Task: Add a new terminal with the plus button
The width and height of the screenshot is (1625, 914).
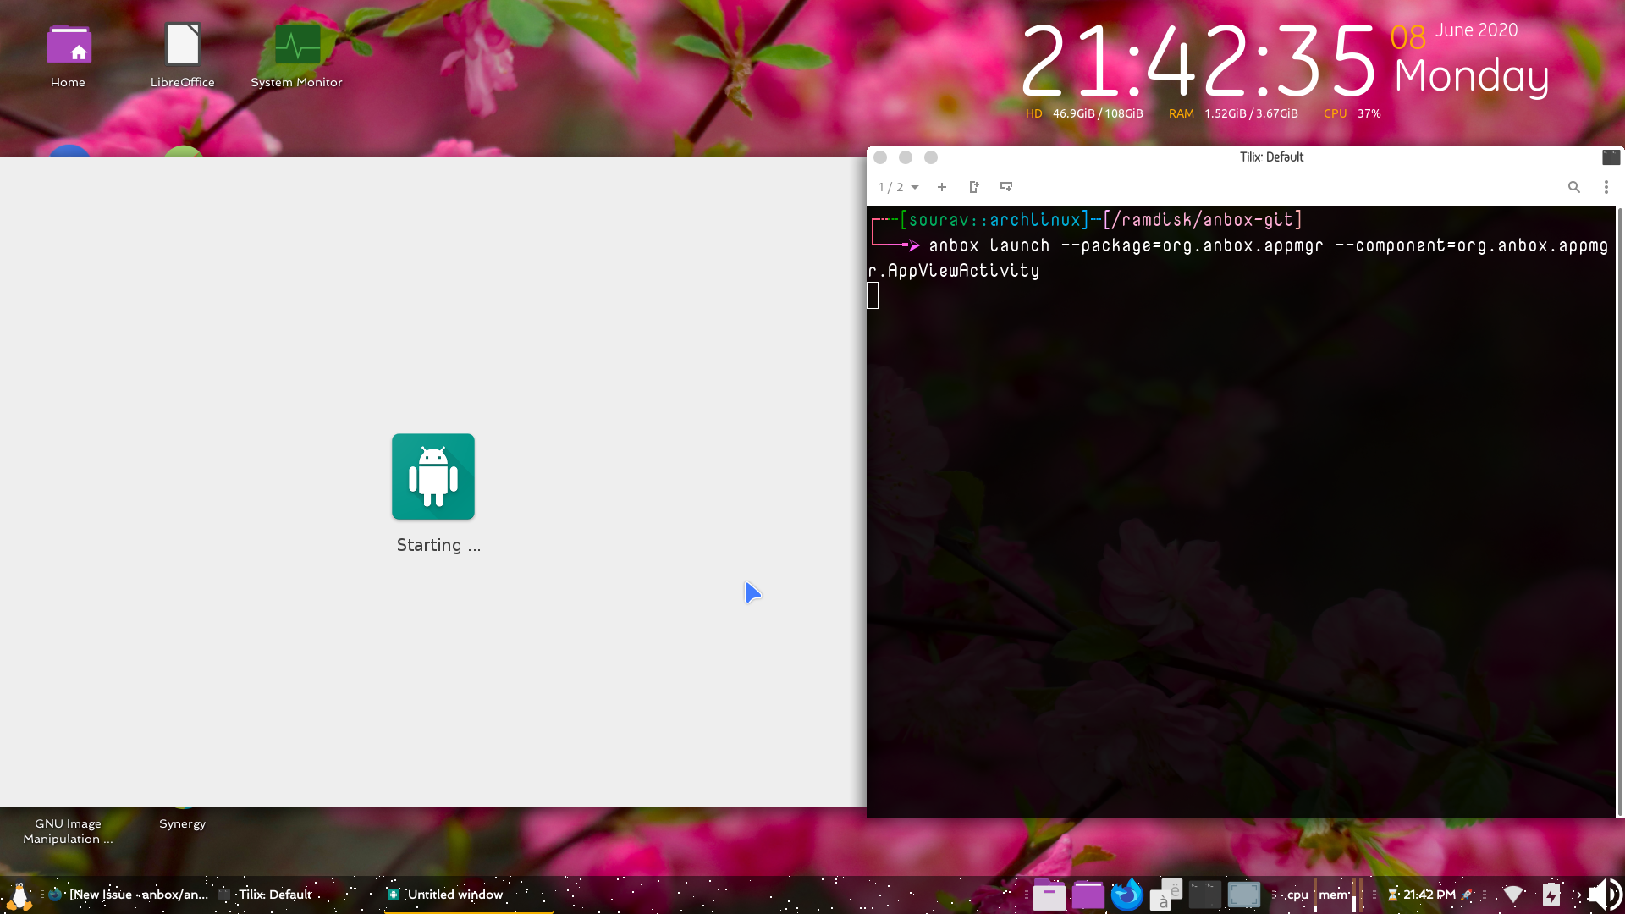Action: 942,187
